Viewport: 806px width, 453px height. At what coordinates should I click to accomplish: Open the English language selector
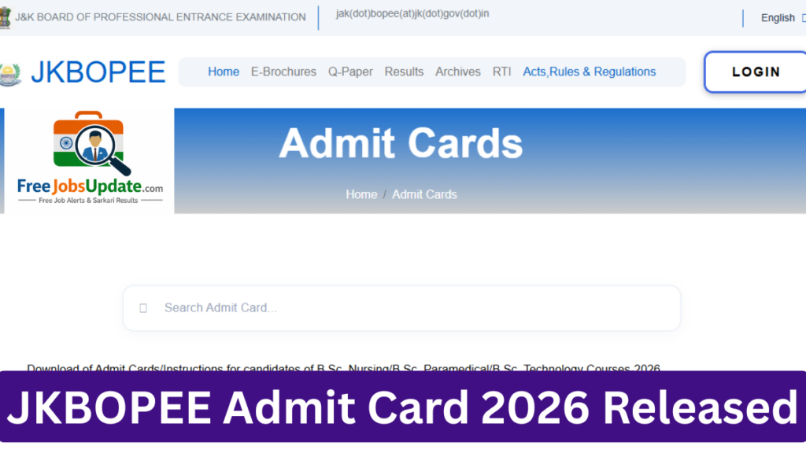778,18
